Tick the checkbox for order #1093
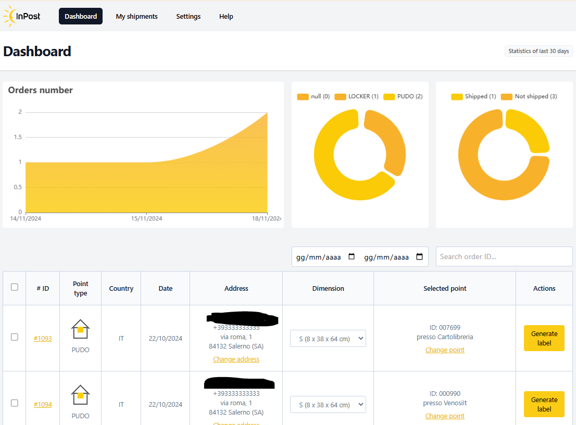Image resolution: width=576 pixels, height=425 pixels. pos(15,337)
